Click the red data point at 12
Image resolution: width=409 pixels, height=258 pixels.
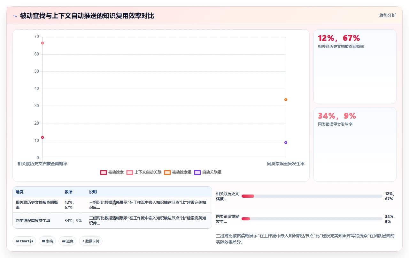coord(42,137)
